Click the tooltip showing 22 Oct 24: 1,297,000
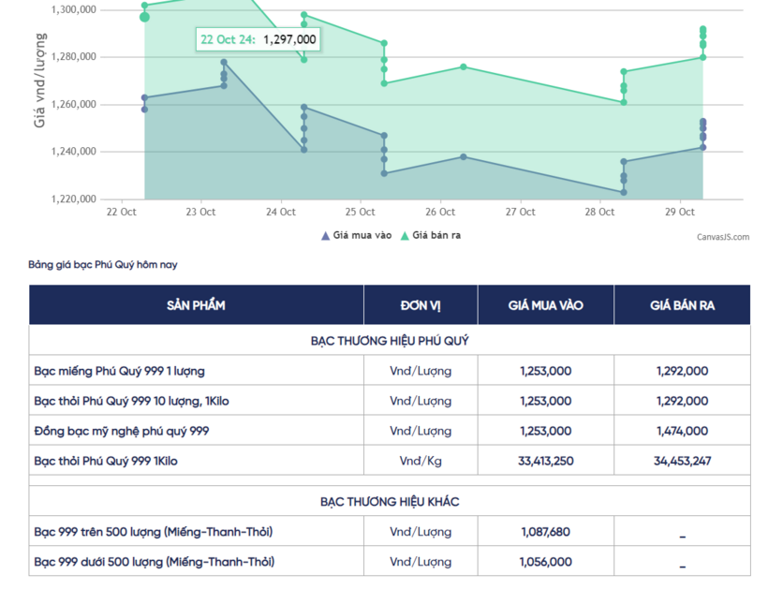This screenshot has width=768, height=589. coord(258,39)
